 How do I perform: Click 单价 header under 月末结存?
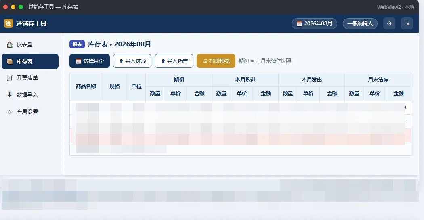pyautogui.click(x=374, y=94)
